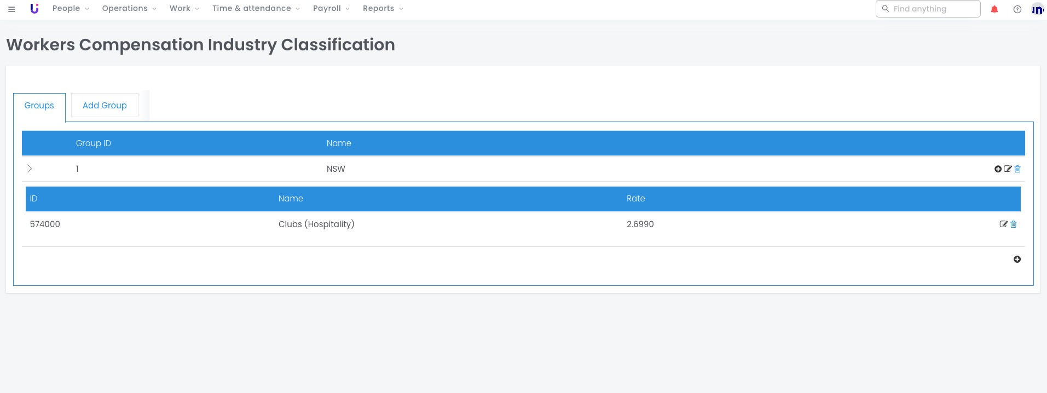
Task: Expand the Operations dropdown menu
Action: pos(129,9)
